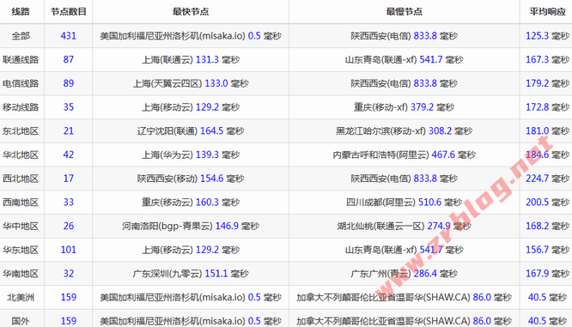Click average response 200.5 毫秒
This screenshot has height=327, width=572.
[547, 202]
